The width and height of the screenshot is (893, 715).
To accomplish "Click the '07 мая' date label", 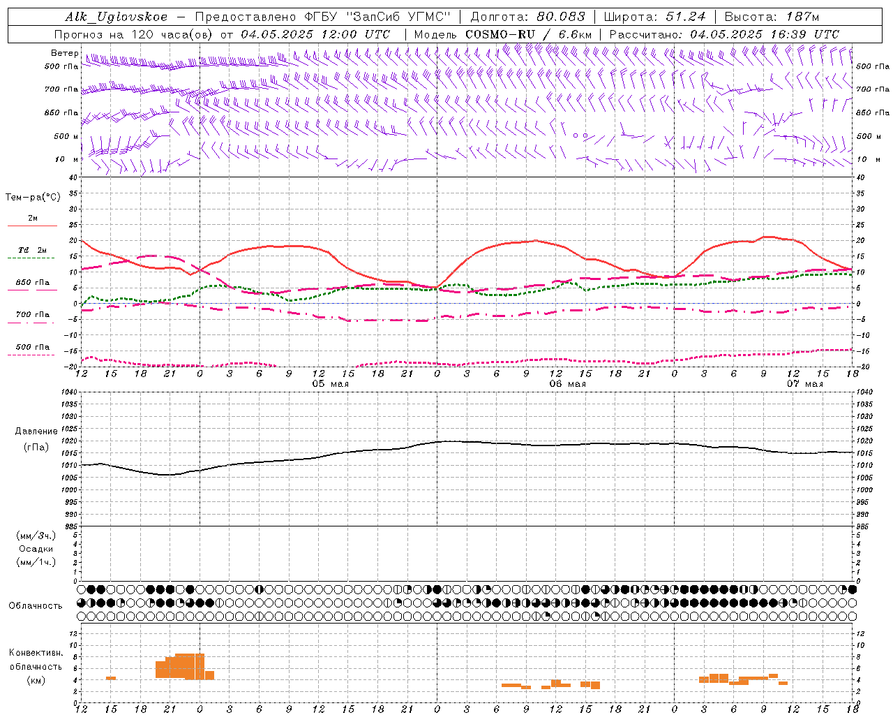I will click(x=804, y=384).
